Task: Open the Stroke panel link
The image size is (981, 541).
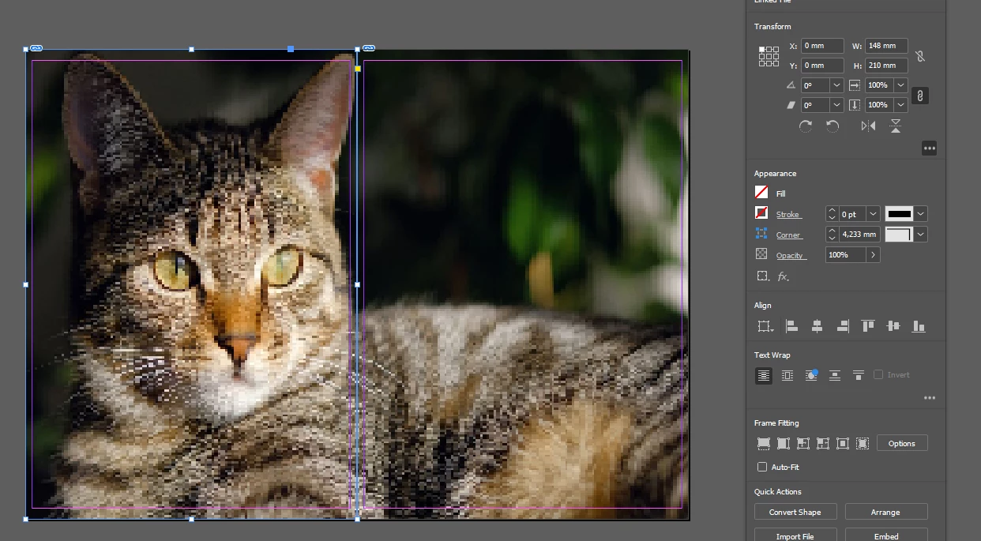Action: (788, 215)
